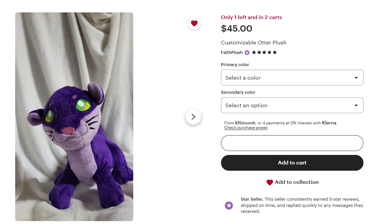Click the Add to collection label
This screenshot has width=375, height=224.
tap(297, 182)
